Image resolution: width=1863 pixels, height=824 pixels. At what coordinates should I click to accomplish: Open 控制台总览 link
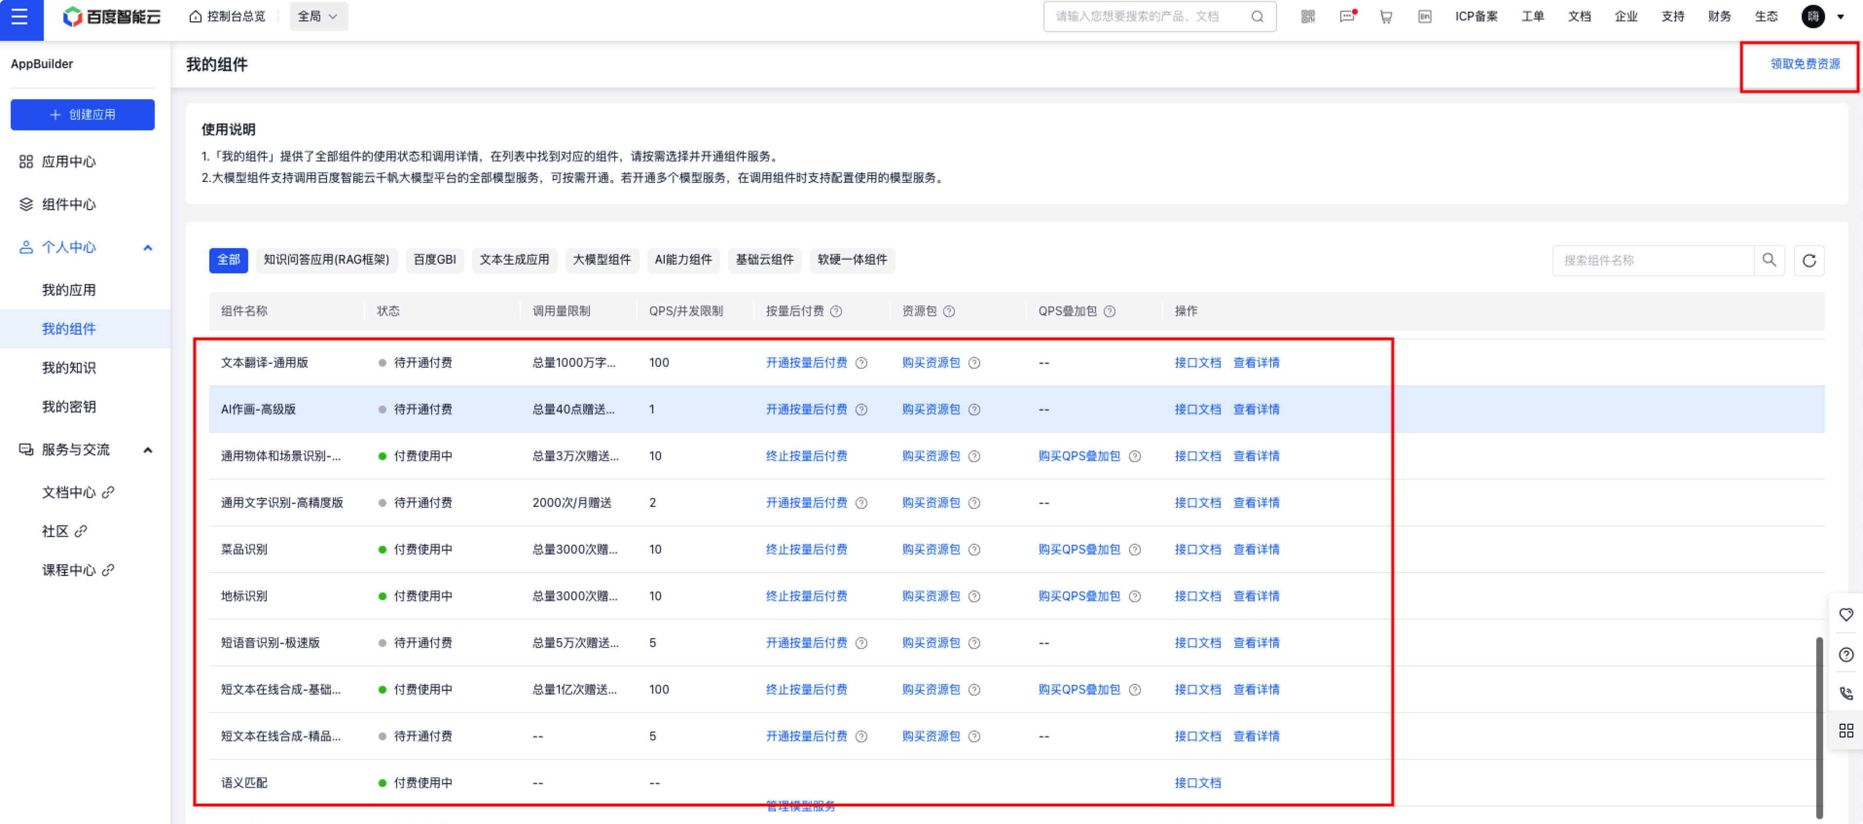[x=227, y=17]
